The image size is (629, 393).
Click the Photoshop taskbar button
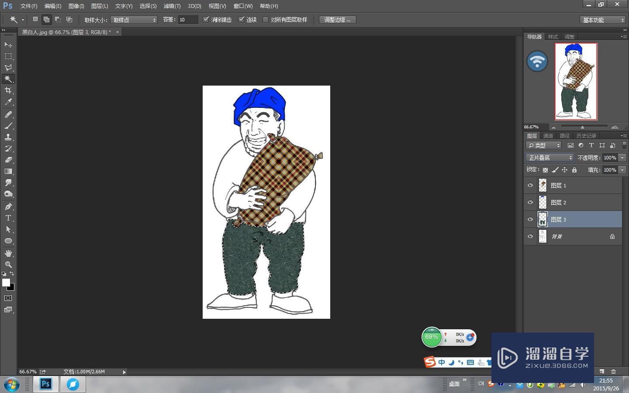(x=46, y=384)
